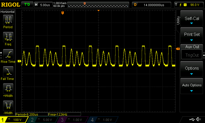Click the orange trigger position marker T
The image size is (205, 123).
[x=63, y=13]
